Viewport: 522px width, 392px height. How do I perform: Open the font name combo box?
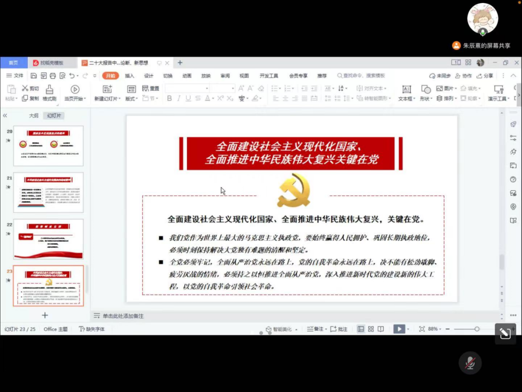coord(187,89)
